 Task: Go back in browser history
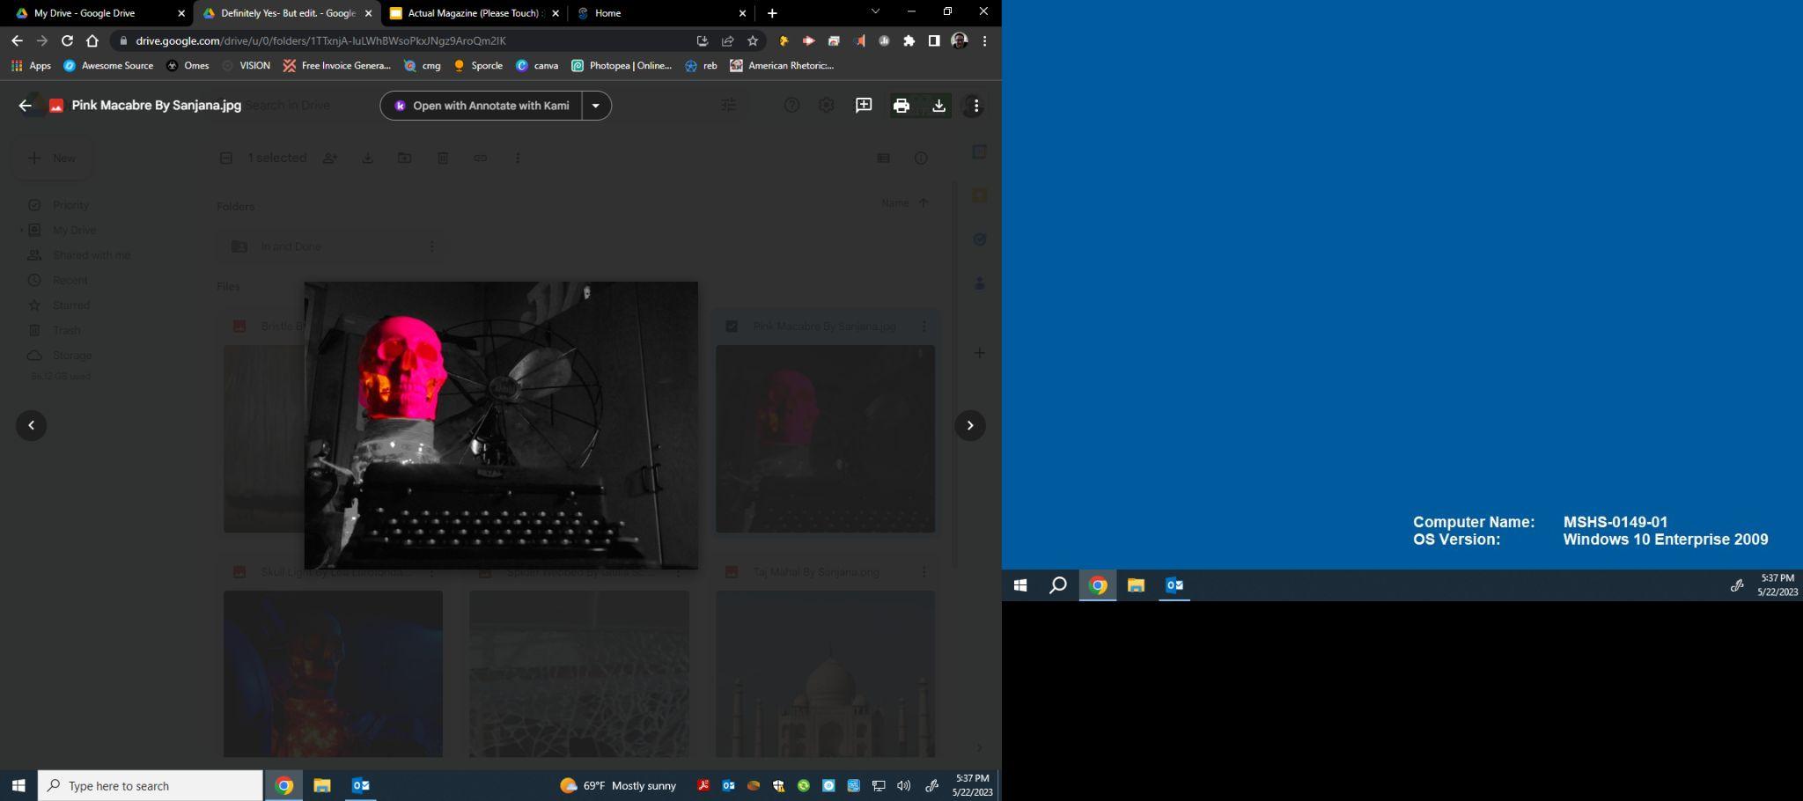click(17, 40)
